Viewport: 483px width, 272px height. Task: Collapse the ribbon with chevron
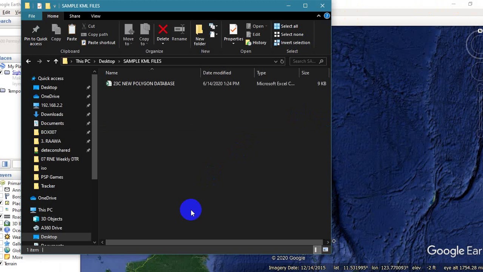319,16
